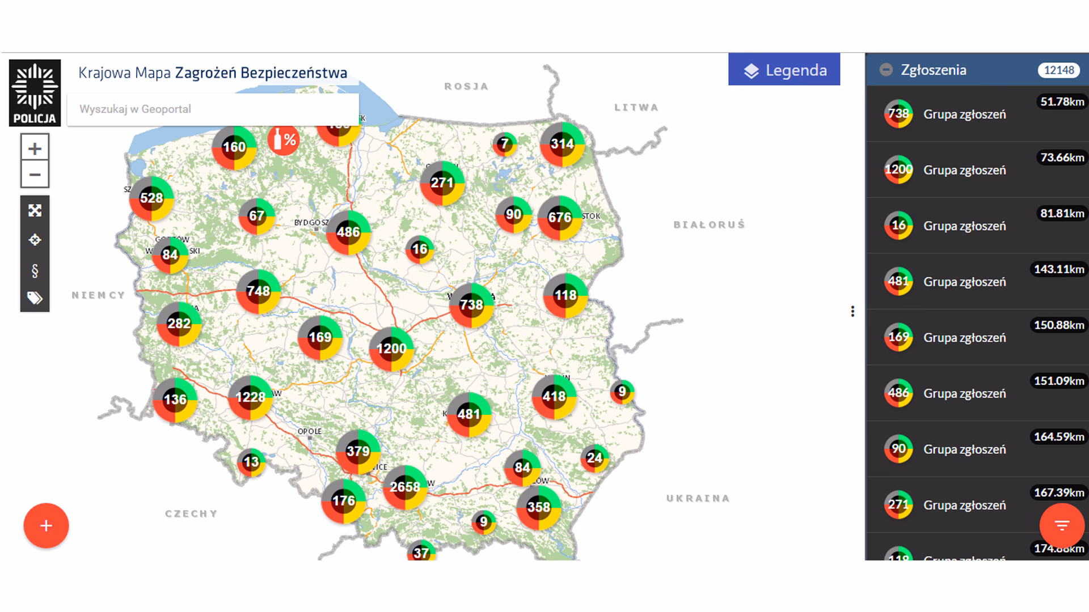Click the three-dot panel handle
1089x612 pixels.
(853, 312)
